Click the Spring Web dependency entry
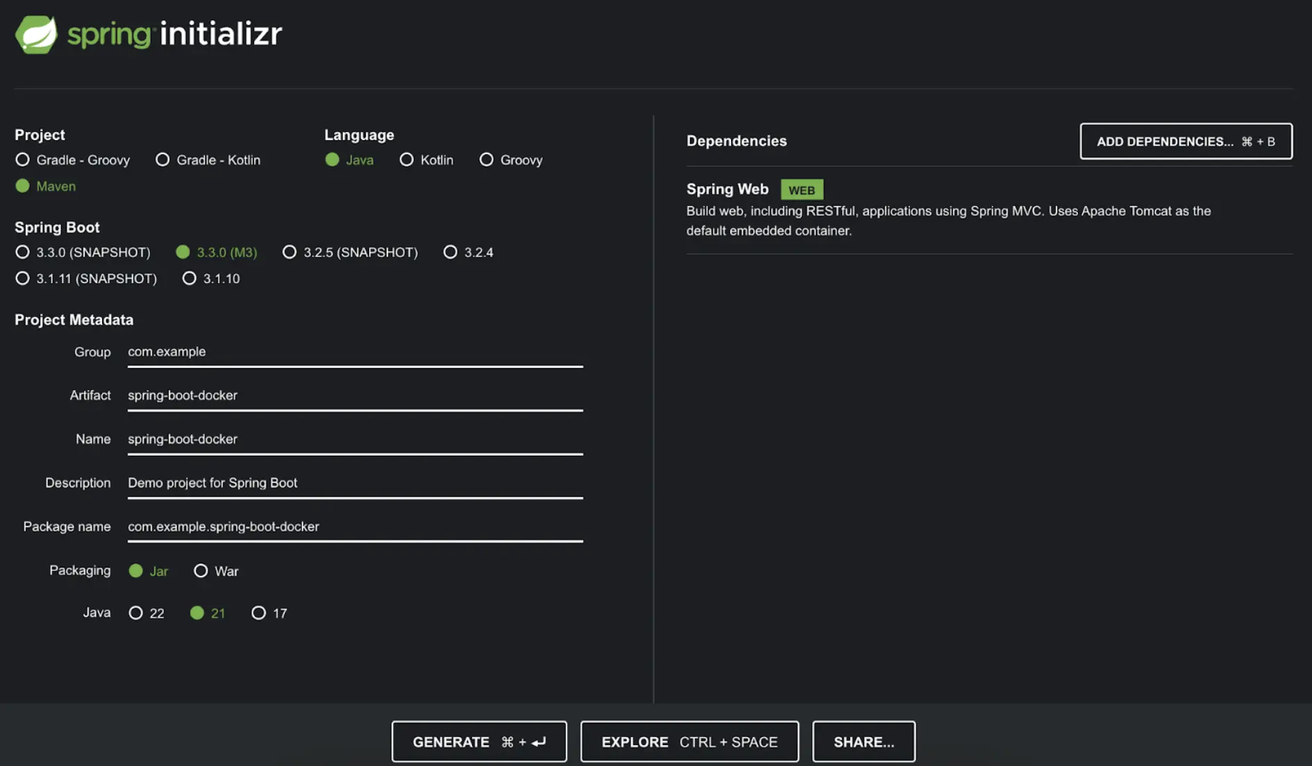1312x766 pixels. [728, 189]
